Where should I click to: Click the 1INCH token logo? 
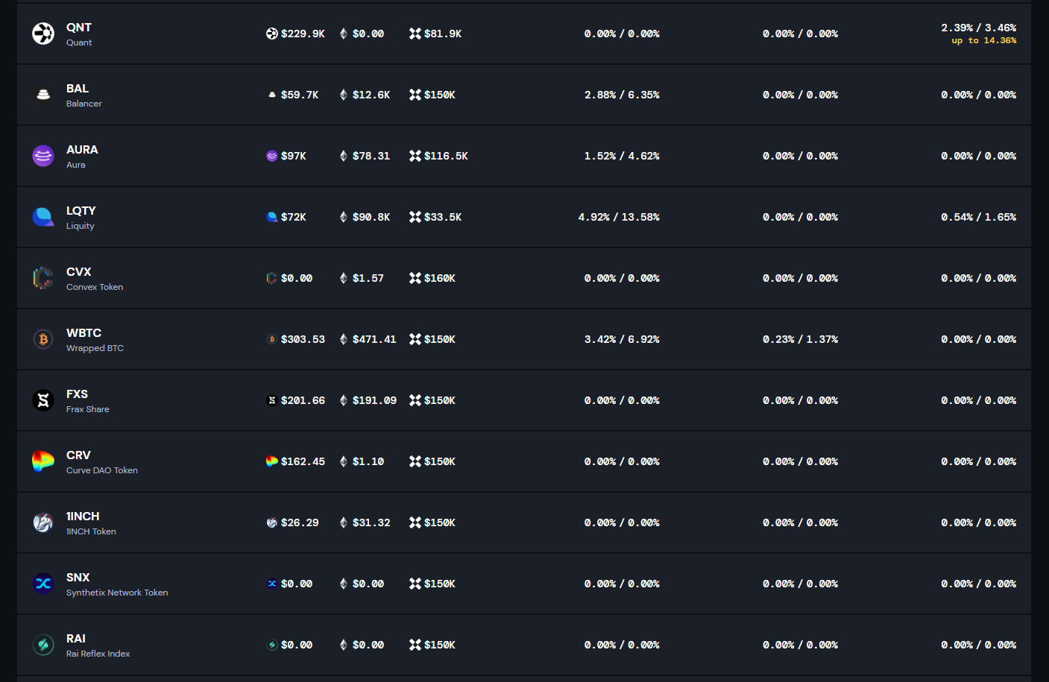click(43, 522)
